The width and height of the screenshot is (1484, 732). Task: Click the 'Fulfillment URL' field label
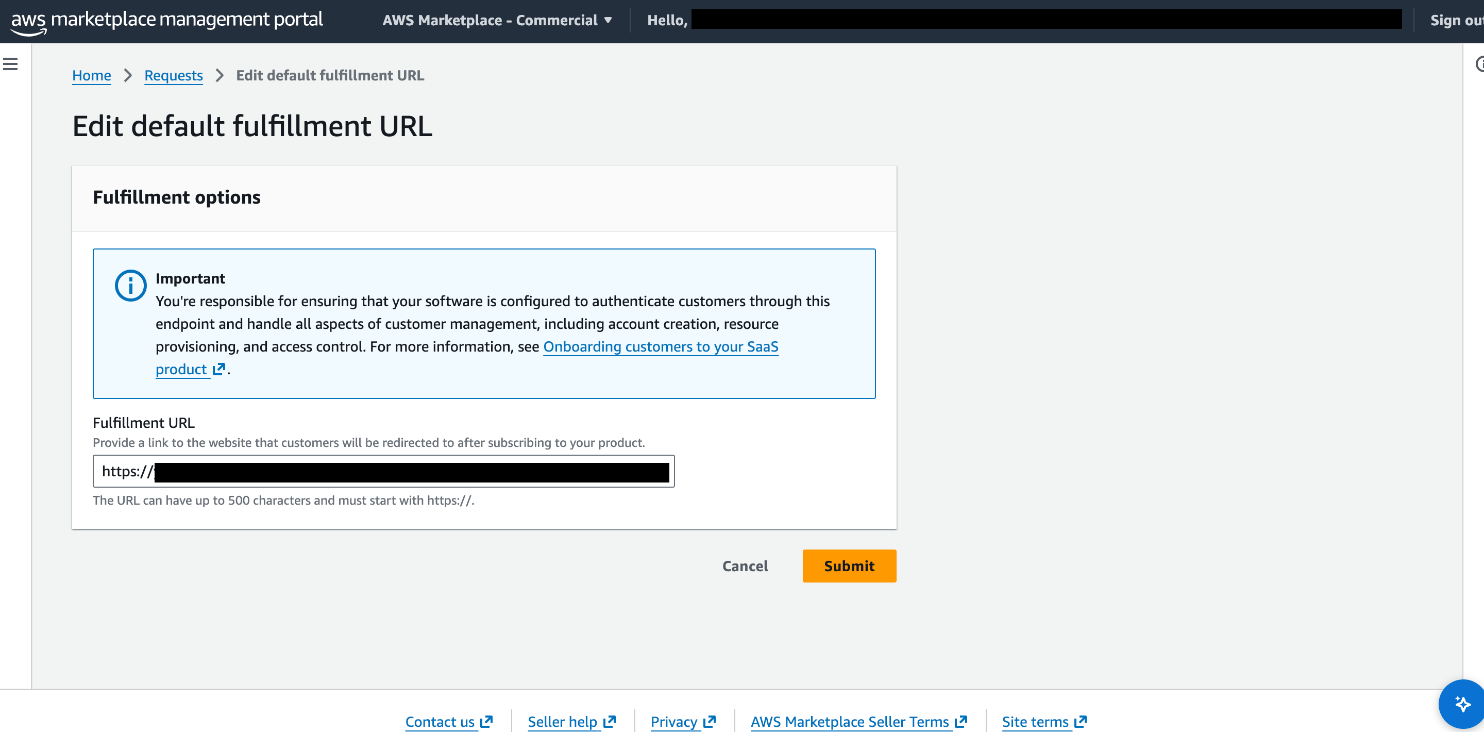(143, 423)
